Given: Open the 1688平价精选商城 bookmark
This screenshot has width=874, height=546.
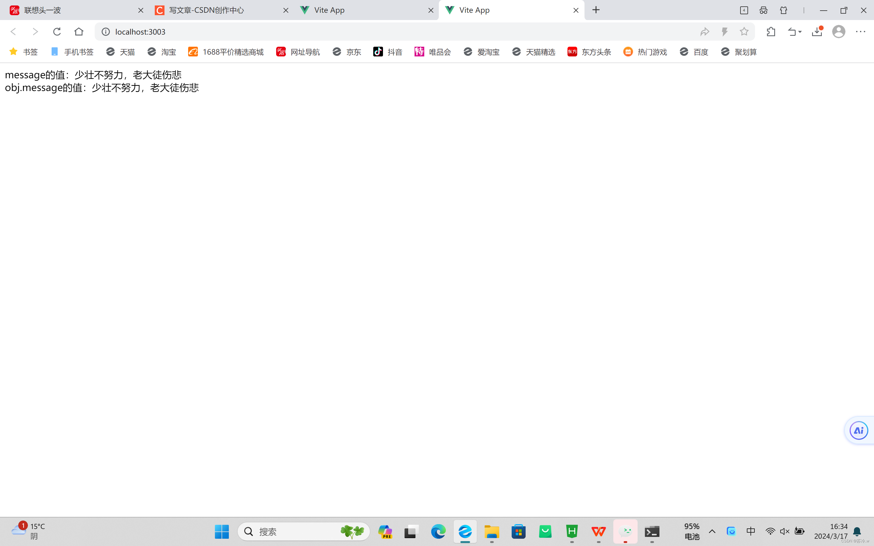Looking at the screenshot, I should (226, 52).
